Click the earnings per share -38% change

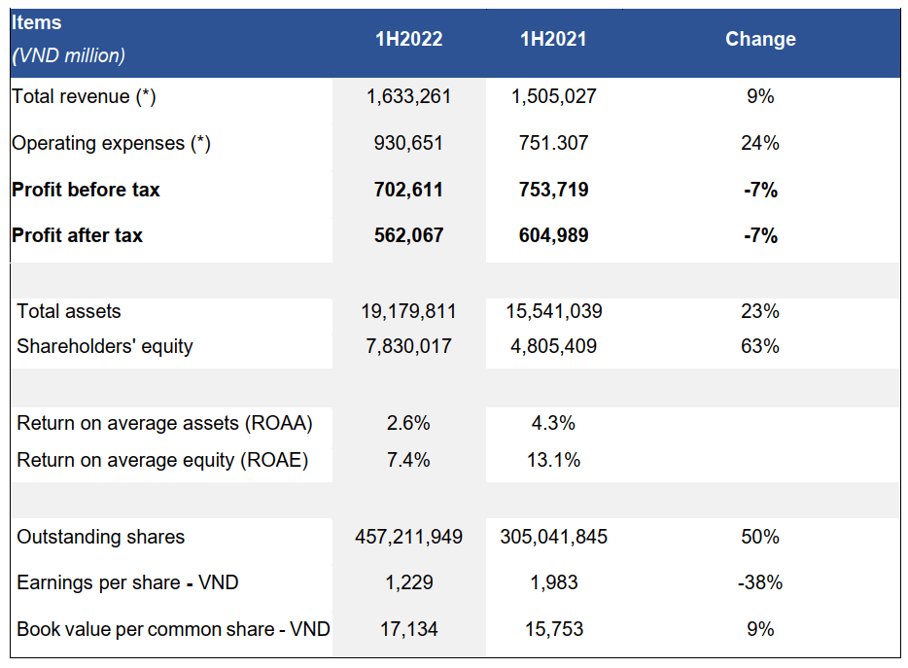pos(760,582)
